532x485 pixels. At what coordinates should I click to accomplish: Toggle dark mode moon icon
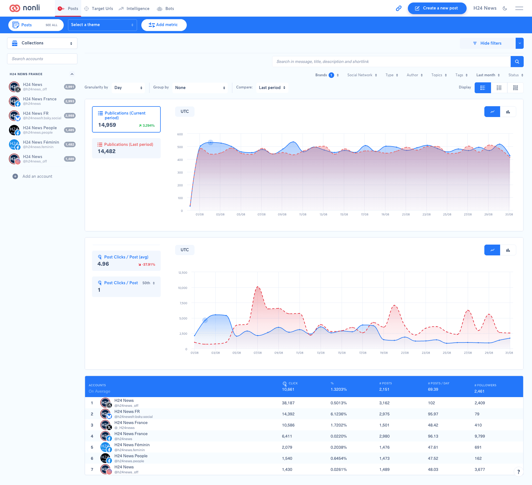tap(505, 8)
